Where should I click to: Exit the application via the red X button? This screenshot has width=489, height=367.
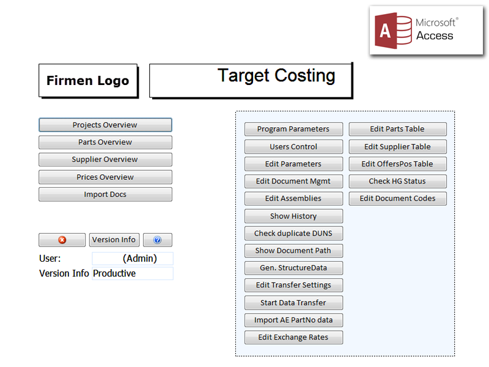[x=62, y=240]
